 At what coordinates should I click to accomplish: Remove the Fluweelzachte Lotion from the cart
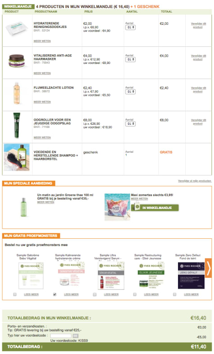pyautogui.click(x=198, y=90)
